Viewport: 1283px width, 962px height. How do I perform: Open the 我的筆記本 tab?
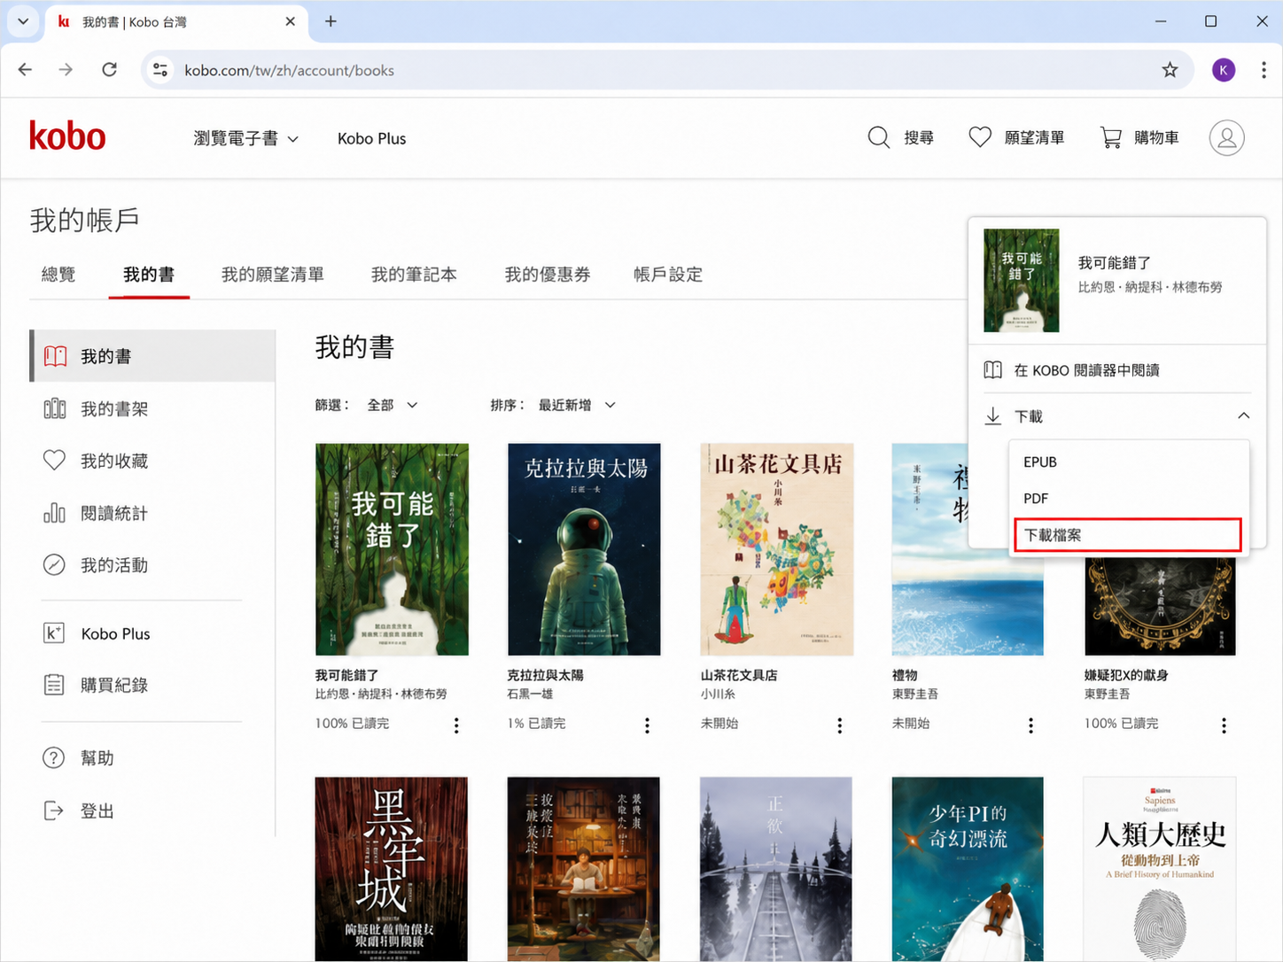pyautogui.click(x=414, y=275)
